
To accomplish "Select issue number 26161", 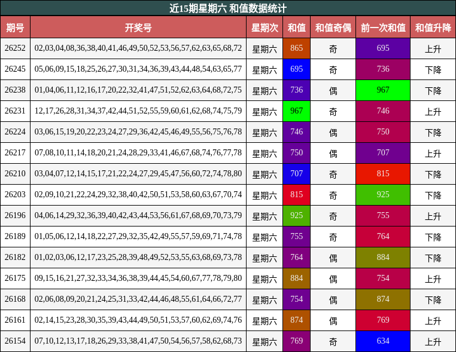I will [15, 320].
